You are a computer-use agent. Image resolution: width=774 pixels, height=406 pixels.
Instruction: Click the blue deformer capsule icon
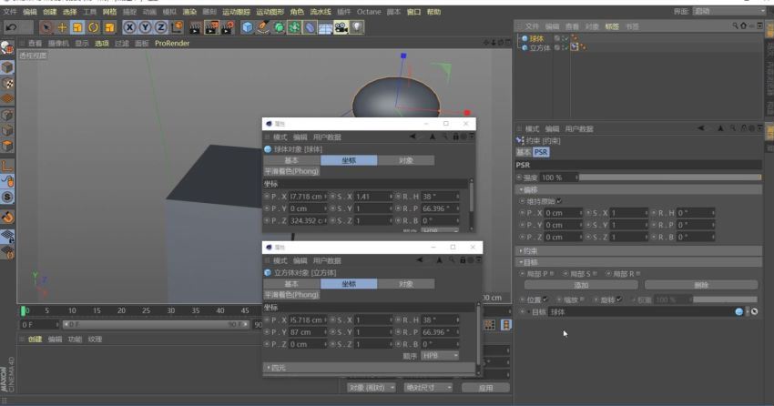pyautogui.click(x=310, y=27)
